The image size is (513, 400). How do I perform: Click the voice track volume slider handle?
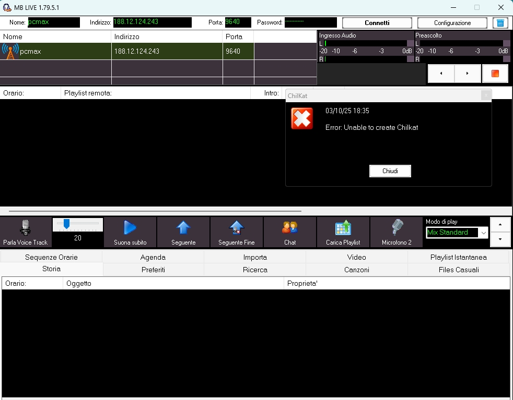[x=66, y=224]
